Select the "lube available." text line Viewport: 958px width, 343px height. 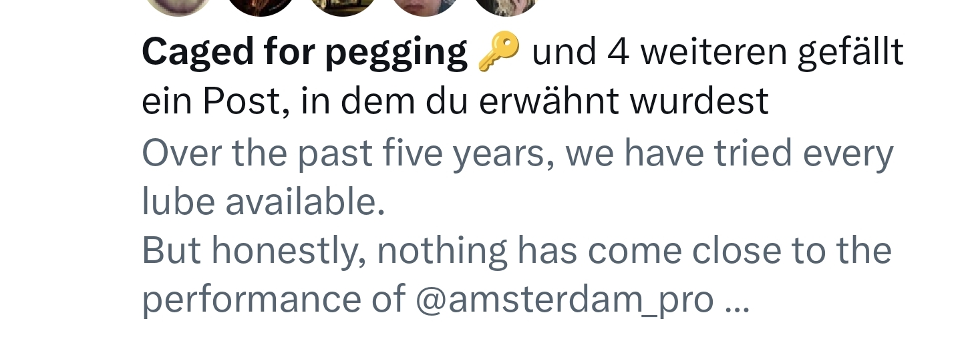(263, 203)
